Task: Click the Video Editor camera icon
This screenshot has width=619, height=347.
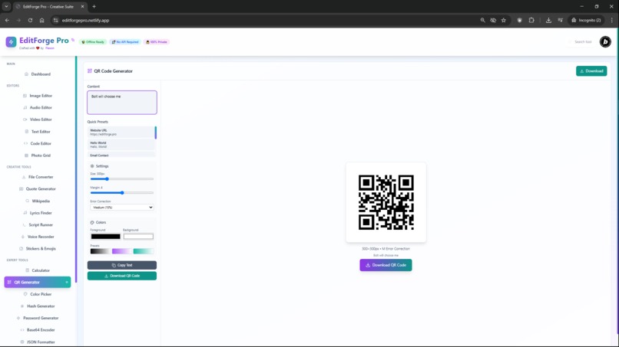Action: click(x=25, y=119)
